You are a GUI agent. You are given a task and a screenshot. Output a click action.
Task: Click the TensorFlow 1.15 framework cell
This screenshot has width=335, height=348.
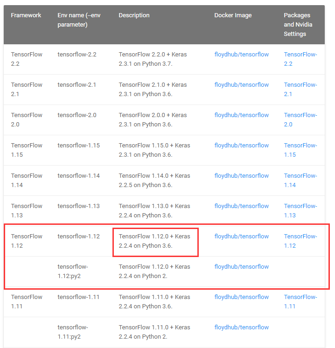(27, 150)
